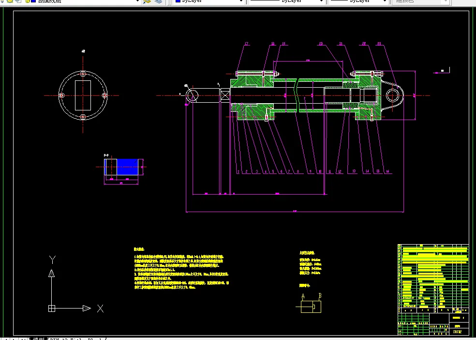Switch to the 模型 model tab

pyautogui.click(x=39, y=339)
